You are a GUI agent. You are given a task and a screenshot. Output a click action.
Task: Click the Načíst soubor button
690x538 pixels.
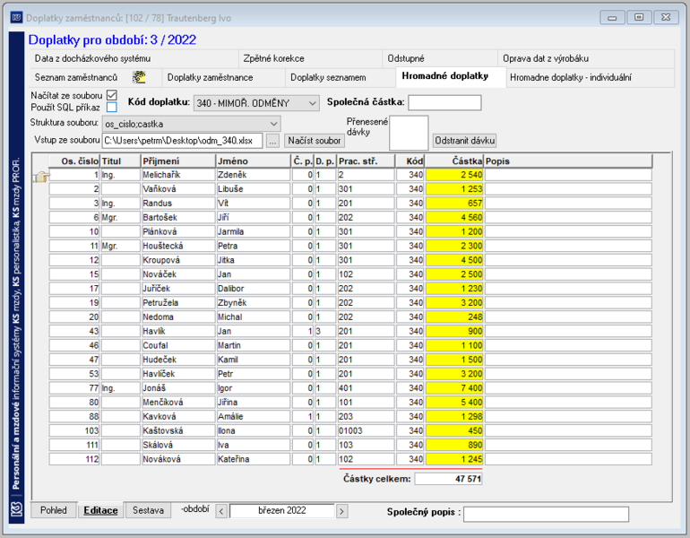pyautogui.click(x=315, y=141)
